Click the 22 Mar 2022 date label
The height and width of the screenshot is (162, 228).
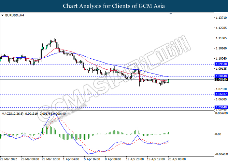[9, 159]
